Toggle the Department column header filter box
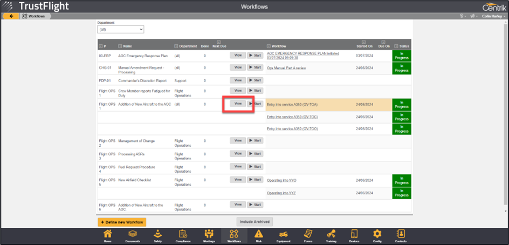Viewport: 509px width, 245px height. click(x=176, y=46)
